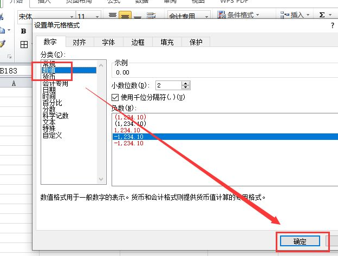Click the 小数位数 input field
The width and height of the screenshot is (338, 256).
tap(168, 85)
